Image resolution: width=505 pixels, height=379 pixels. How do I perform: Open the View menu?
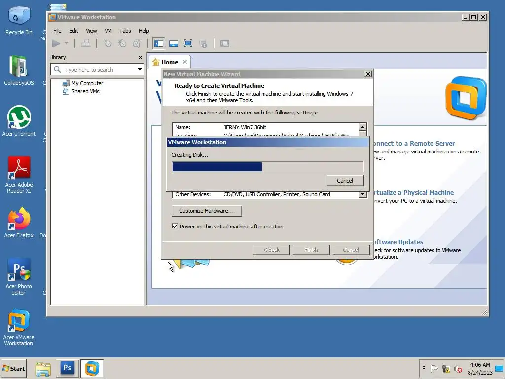[x=91, y=31]
